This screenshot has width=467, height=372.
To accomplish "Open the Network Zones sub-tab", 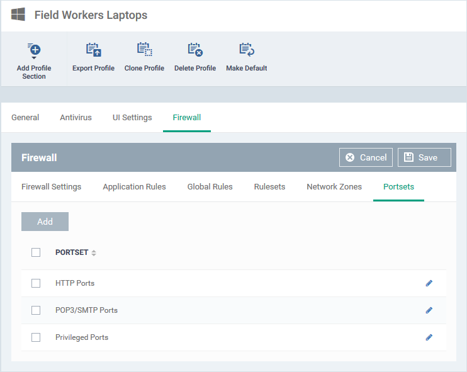I will point(334,187).
